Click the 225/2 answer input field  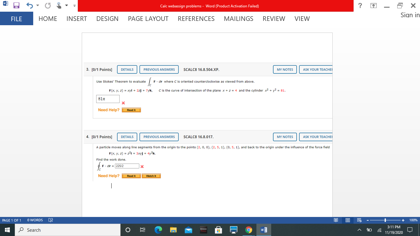127,166
